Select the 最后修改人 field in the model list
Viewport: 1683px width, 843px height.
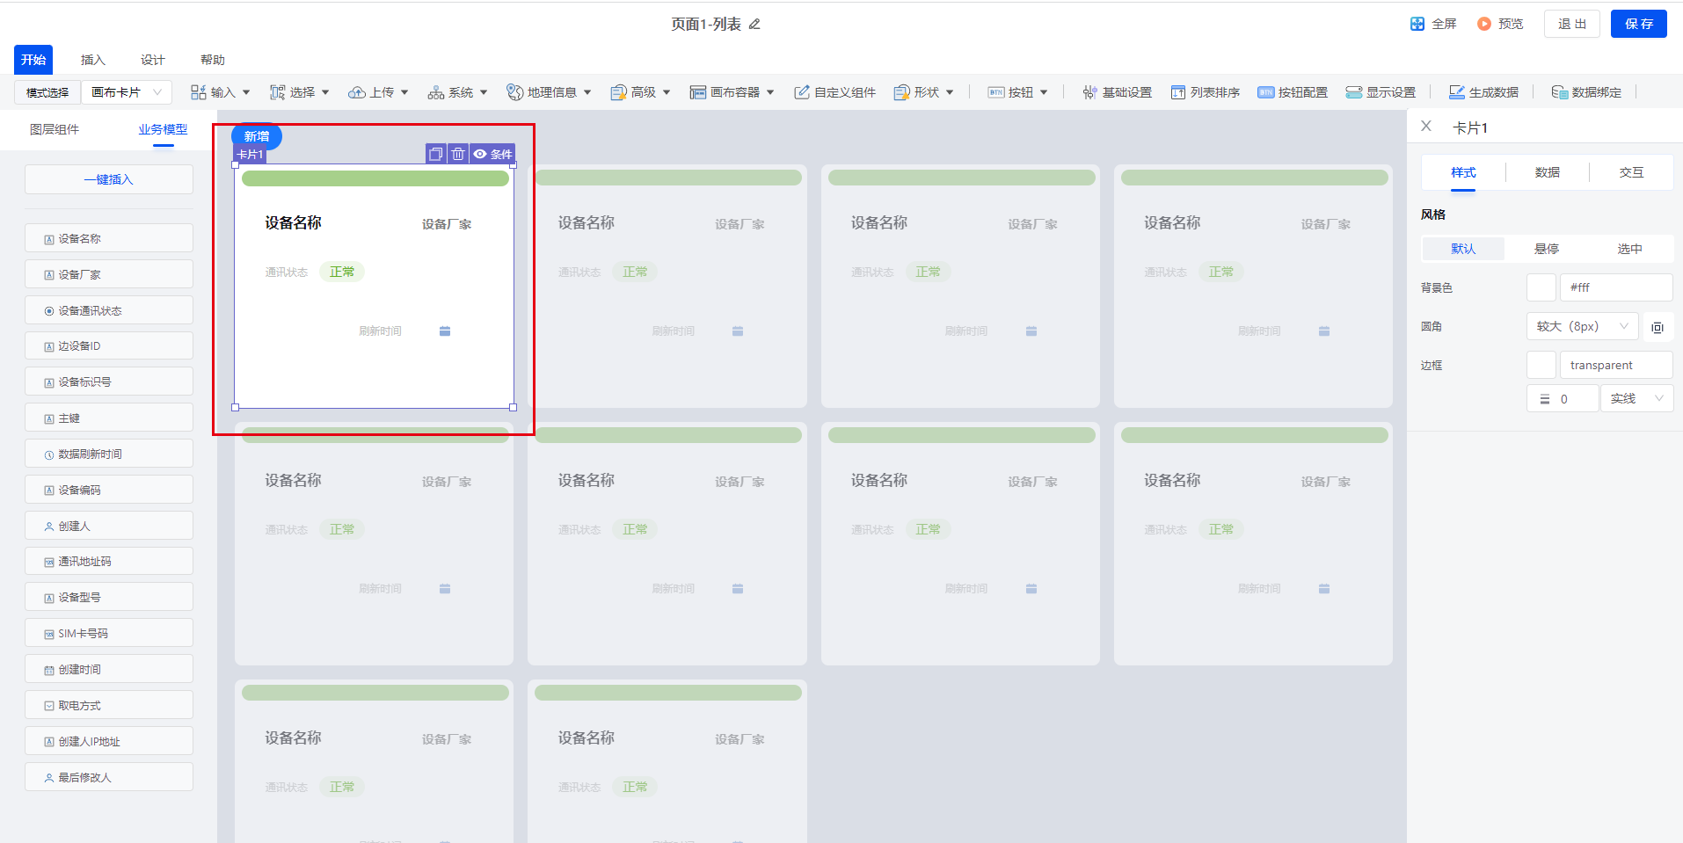point(109,777)
